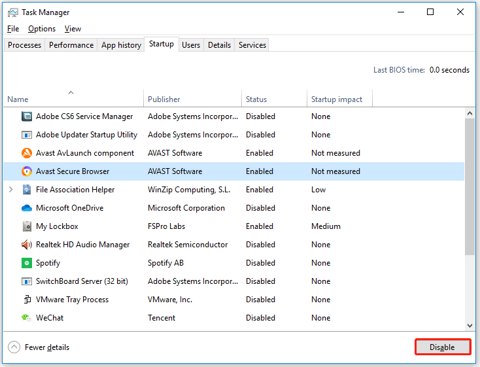Sort by the Publisher column header

(192, 99)
